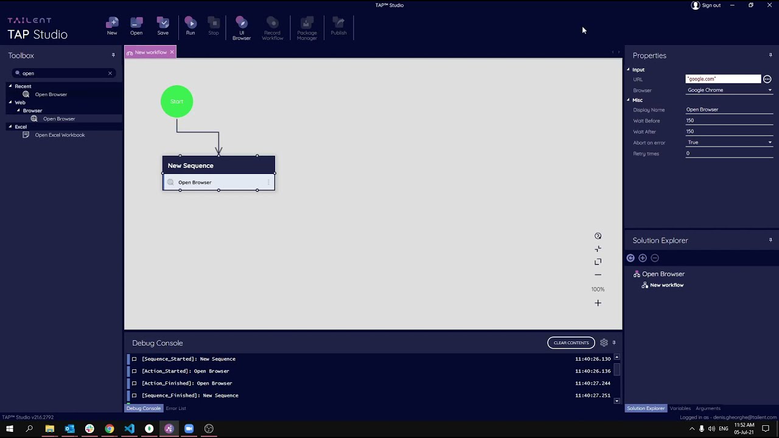Select Open Browser project in Solution Explorer
Viewport: 779px width, 438px height.
(663, 274)
